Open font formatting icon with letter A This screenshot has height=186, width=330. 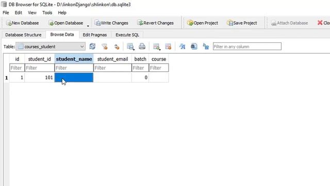pyautogui.click(x=182, y=47)
